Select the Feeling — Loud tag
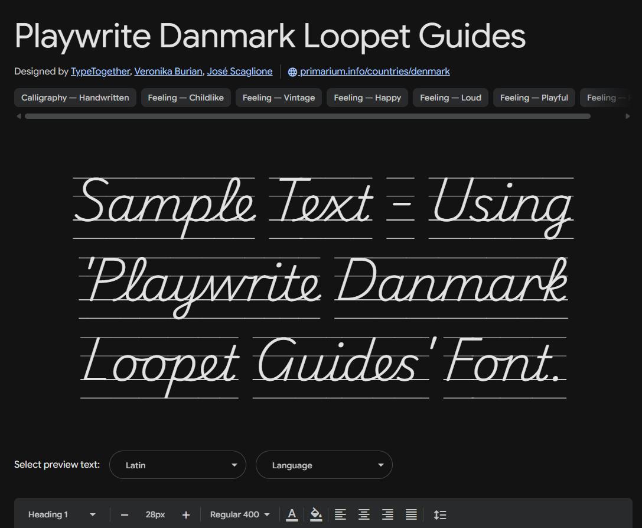 pyautogui.click(x=451, y=98)
